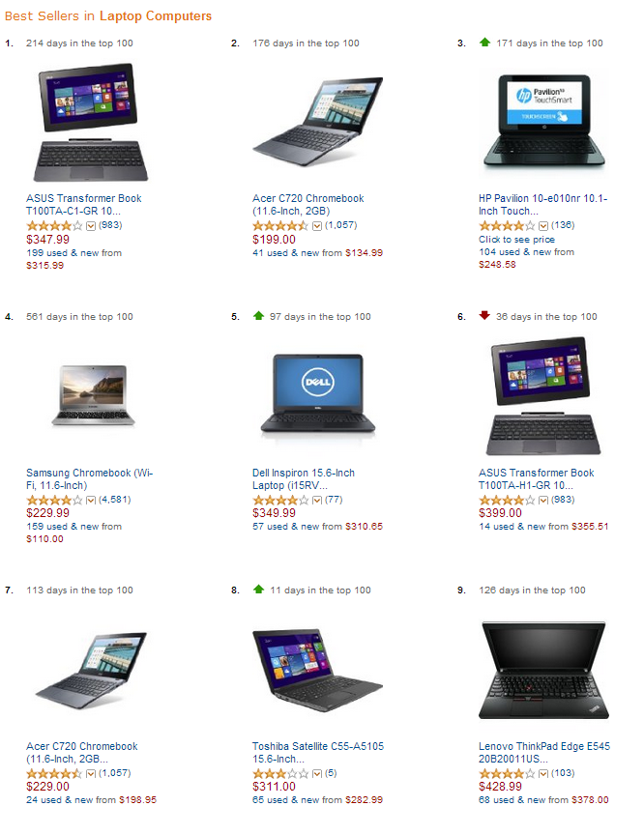Click star rating of Toshiba Satellite C55-A5105
The height and width of the screenshot is (835, 644).
pos(280,774)
